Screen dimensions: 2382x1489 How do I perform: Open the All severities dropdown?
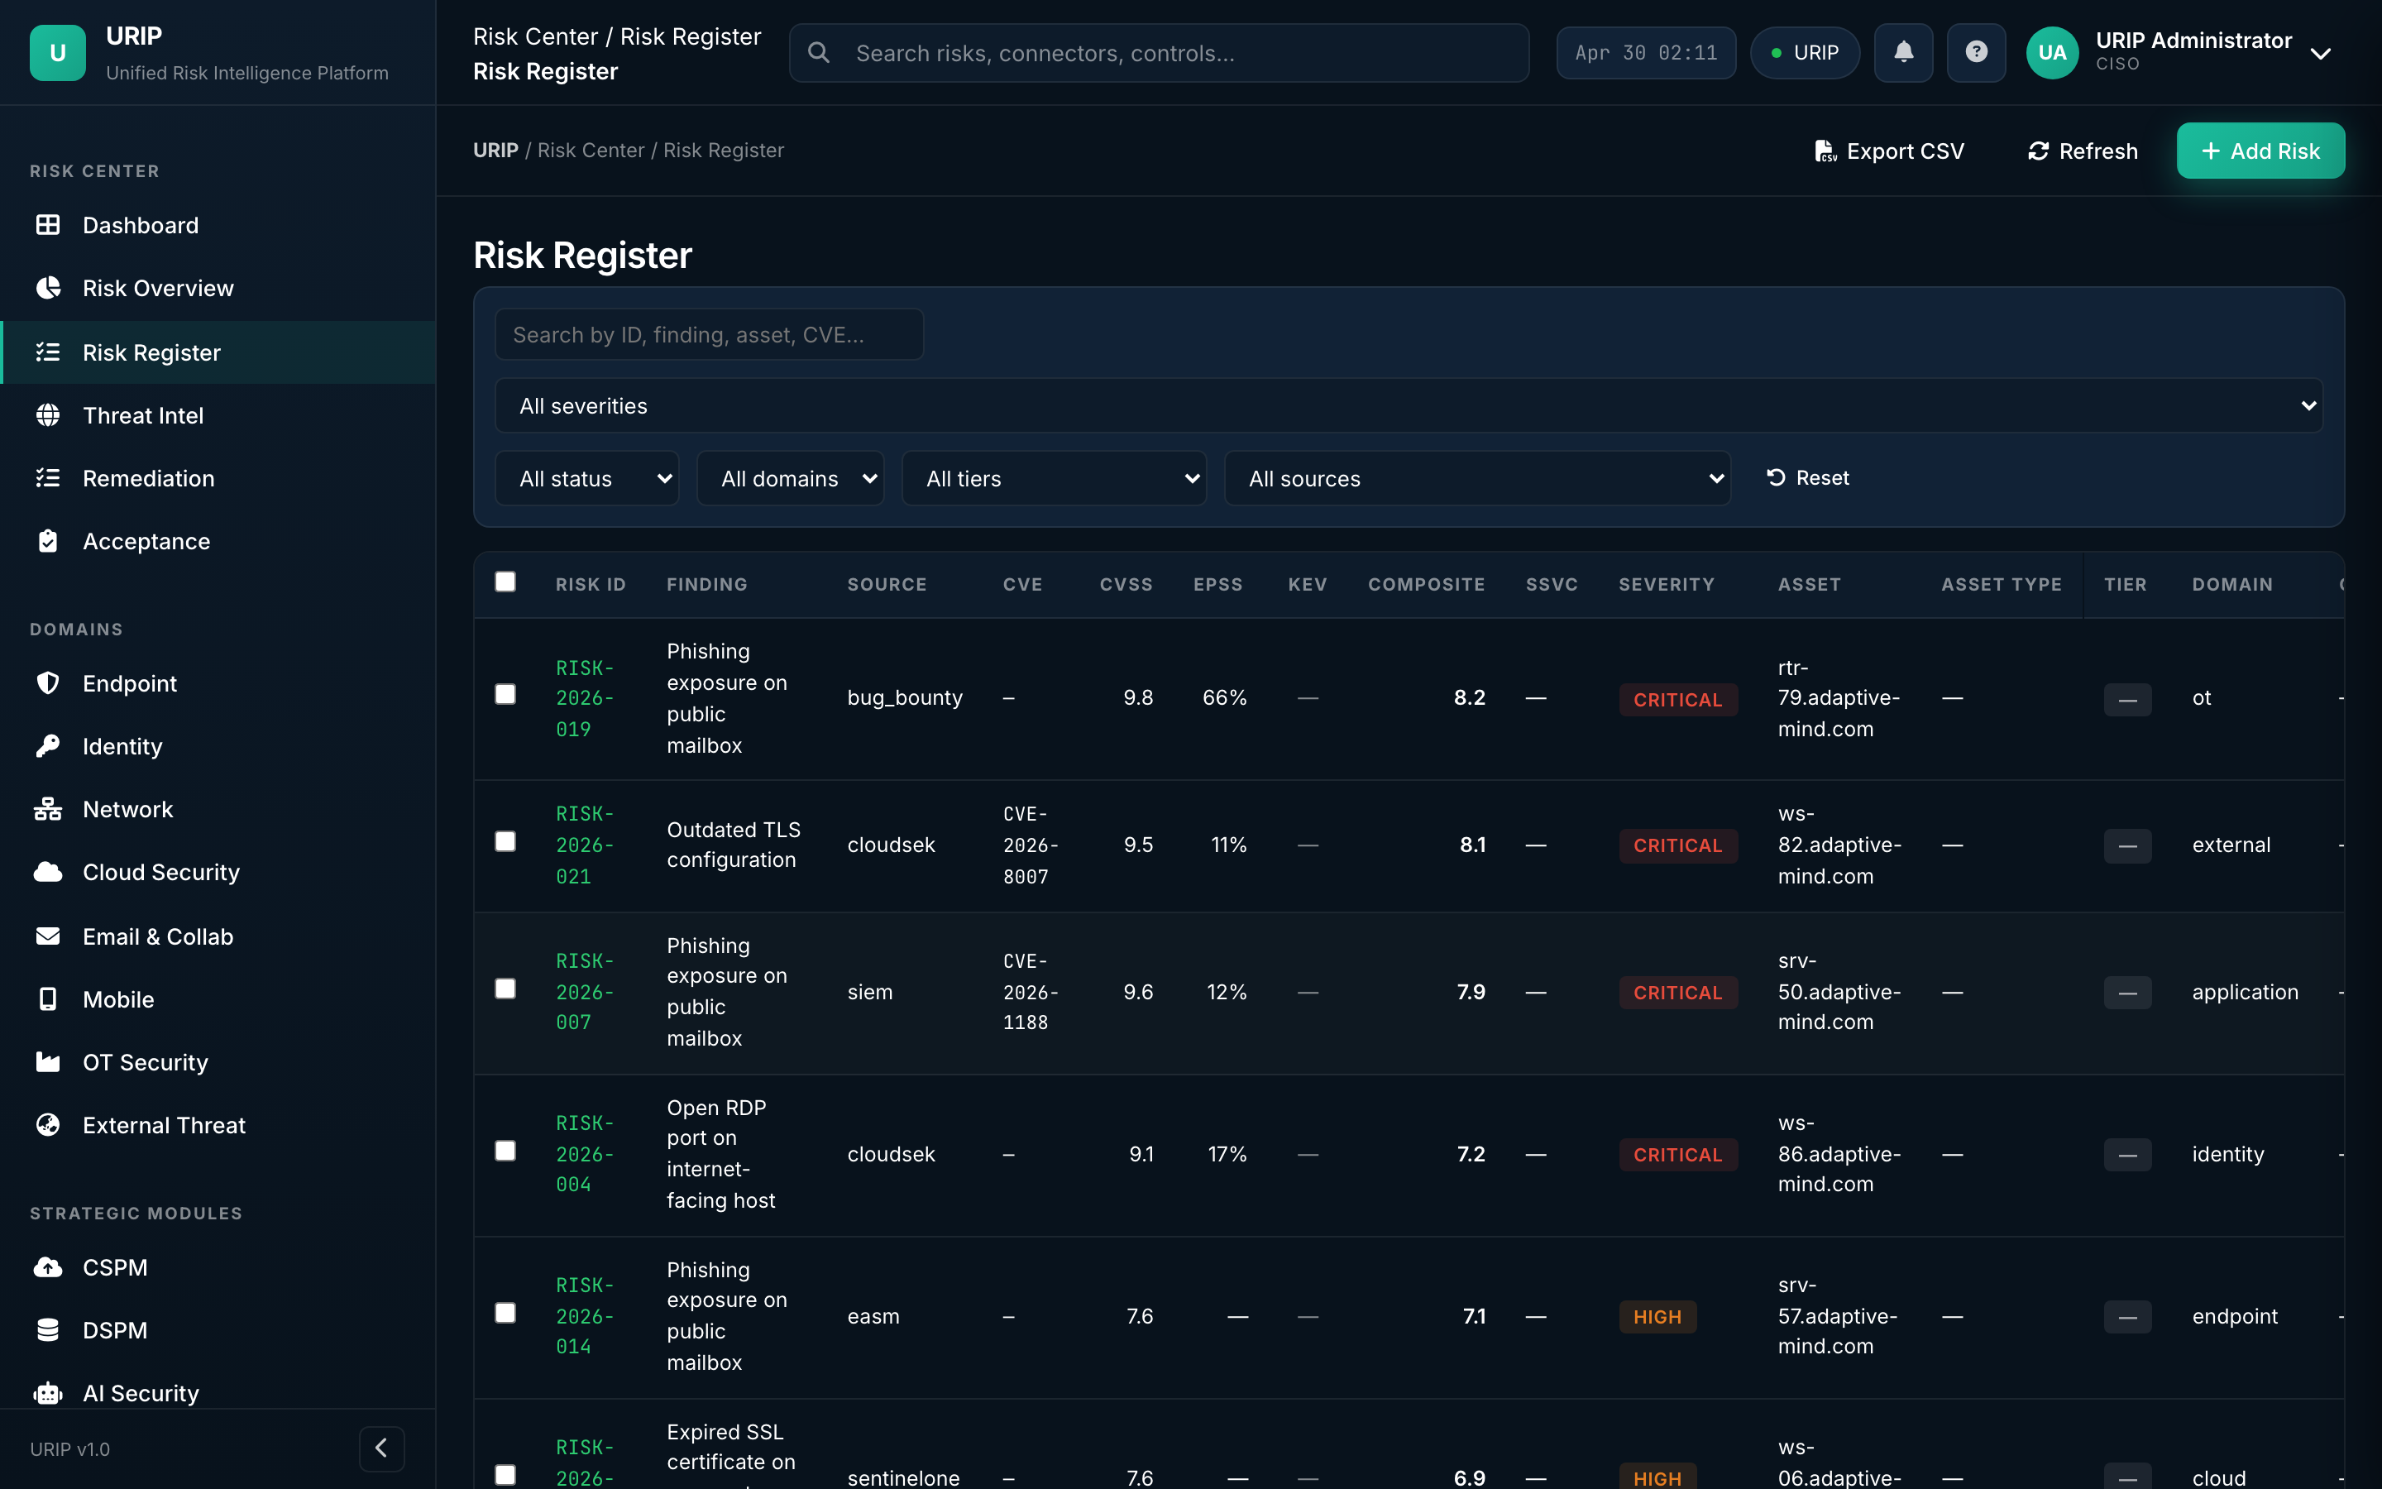[x=1409, y=405]
